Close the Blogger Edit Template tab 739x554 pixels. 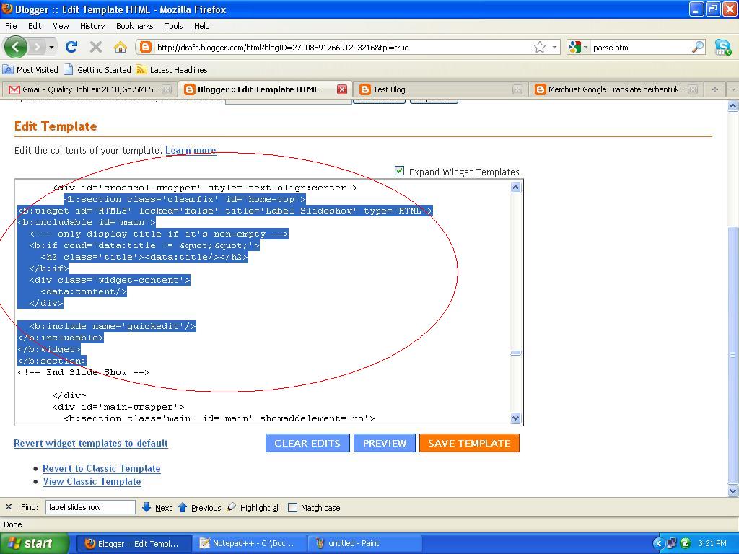(x=342, y=89)
